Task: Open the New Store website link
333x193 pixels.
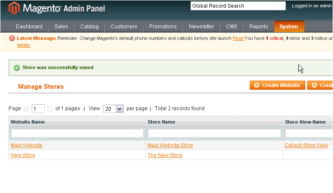Action: (x=23, y=155)
